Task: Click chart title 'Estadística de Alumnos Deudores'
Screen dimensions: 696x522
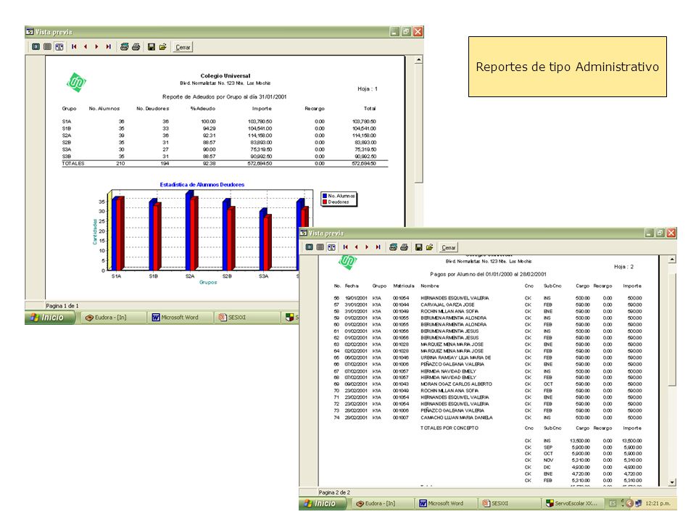Action: 202,185
